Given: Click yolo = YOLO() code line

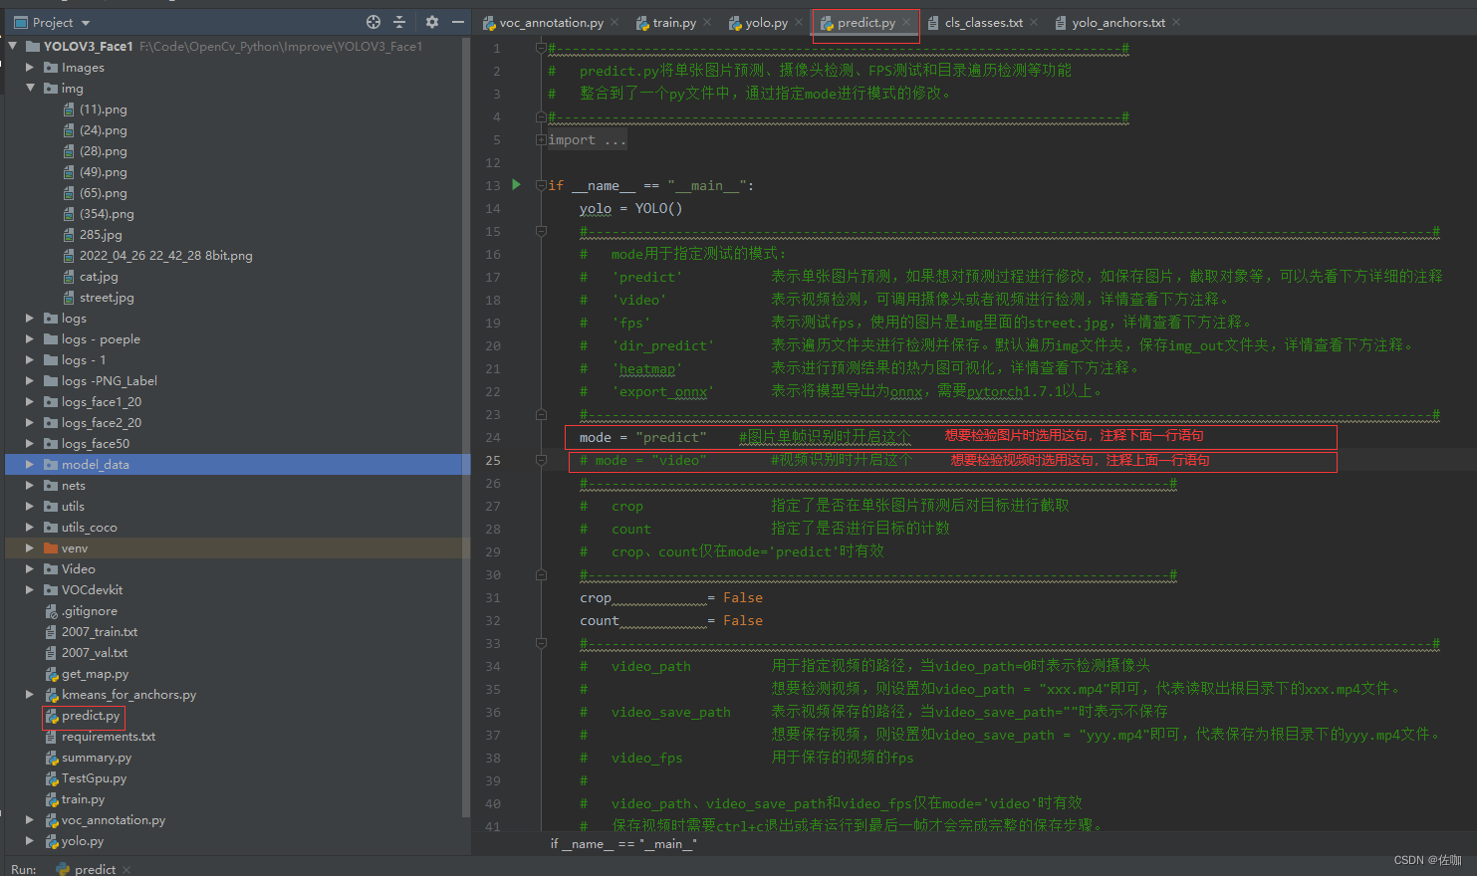Looking at the screenshot, I should click(x=631, y=208).
